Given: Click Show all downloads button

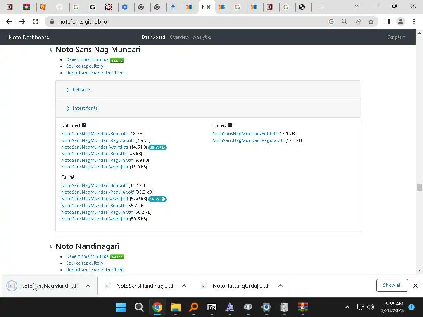Looking at the screenshot, I should pos(392,285).
